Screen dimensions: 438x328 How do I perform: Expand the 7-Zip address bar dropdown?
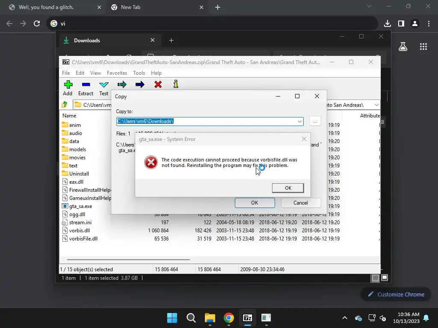point(376,105)
